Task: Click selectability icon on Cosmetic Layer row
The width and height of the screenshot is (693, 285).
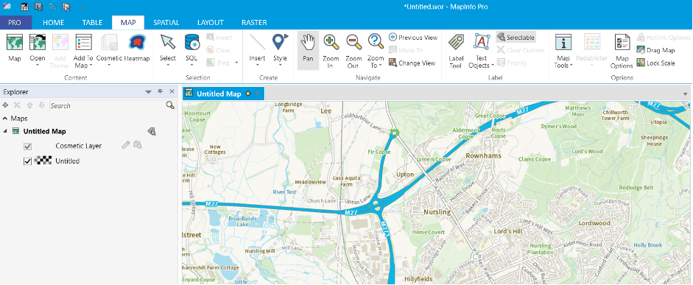Action: 138,145
